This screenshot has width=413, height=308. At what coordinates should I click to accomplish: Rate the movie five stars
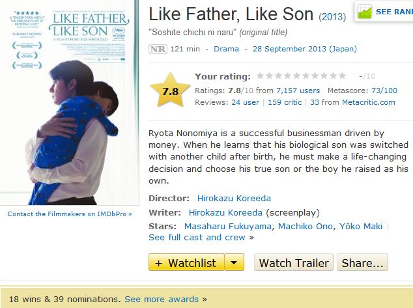(x=297, y=76)
